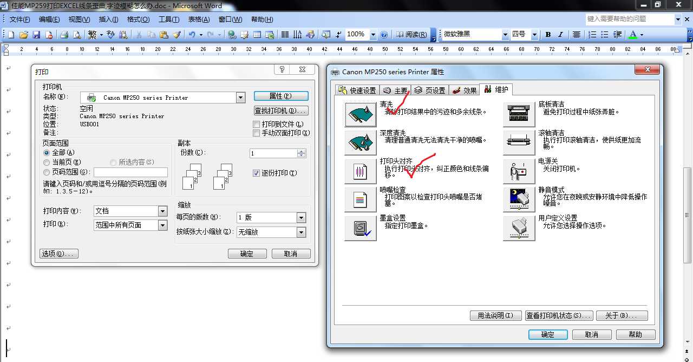Click the Columns layout icon
The image size is (693, 362).
tap(285, 35)
